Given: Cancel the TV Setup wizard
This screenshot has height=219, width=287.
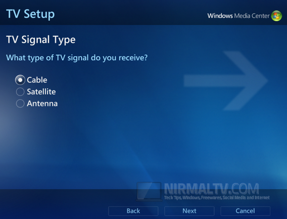Looking at the screenshot, I should click(245, 211).
